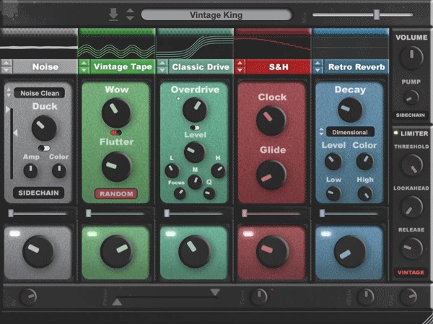Screen dimensions: 433x324
Task: Click the Retro Reverb Decay knob
Action: pyautogui.click(x=350, y=110)
